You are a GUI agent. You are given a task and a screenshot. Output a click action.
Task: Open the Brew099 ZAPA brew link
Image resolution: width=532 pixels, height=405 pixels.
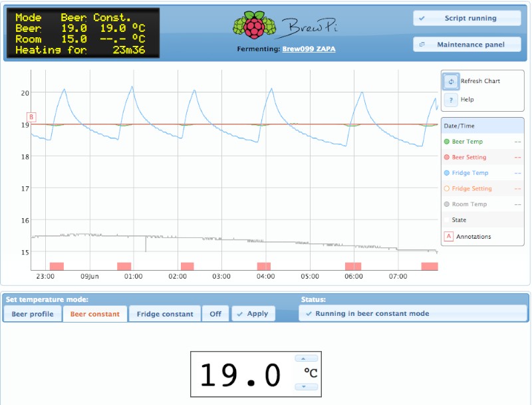(309, 49)
